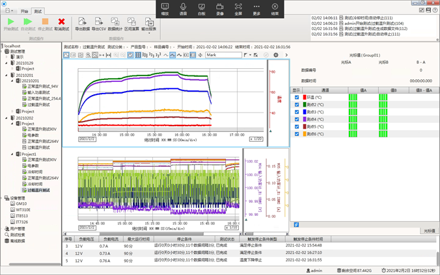Click the 区间演算 interval calculation icon
The height and width of the screenshot is (275, 440).
click(132, 22)
